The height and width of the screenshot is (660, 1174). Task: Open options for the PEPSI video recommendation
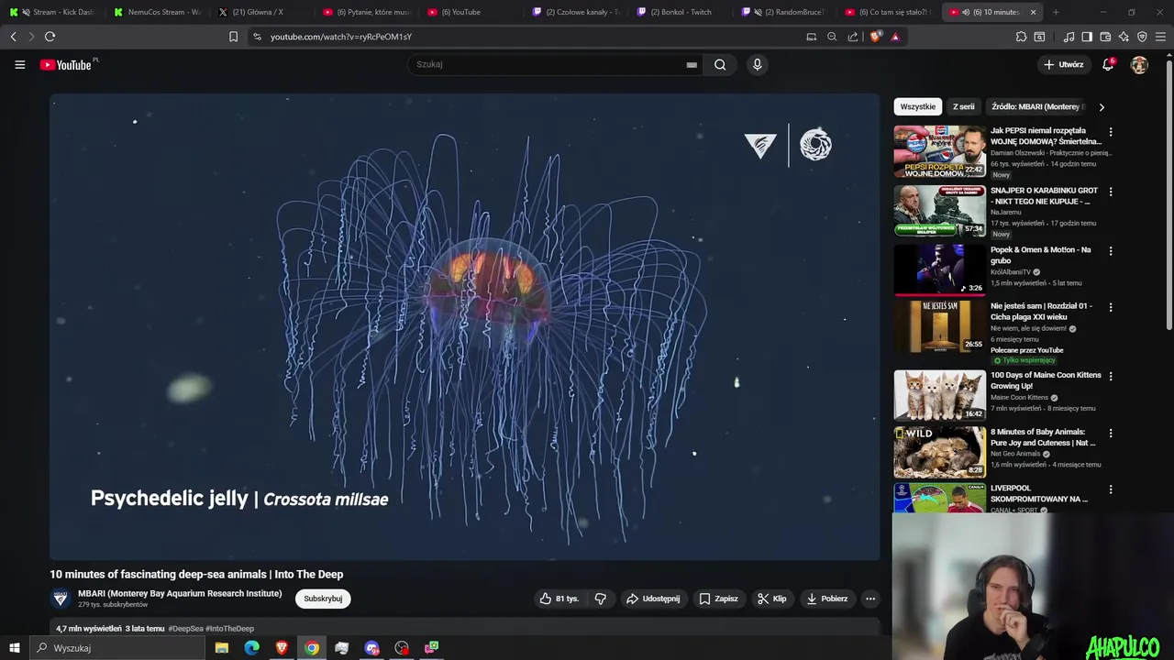(1111, 132)
